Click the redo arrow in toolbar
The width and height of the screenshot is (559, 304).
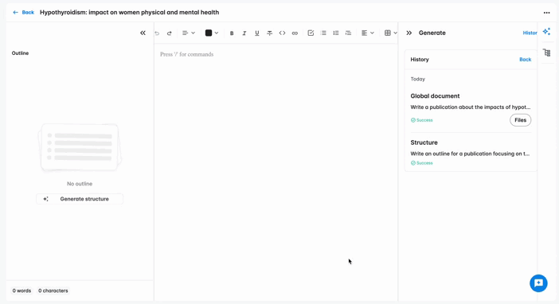pos(170,33)
